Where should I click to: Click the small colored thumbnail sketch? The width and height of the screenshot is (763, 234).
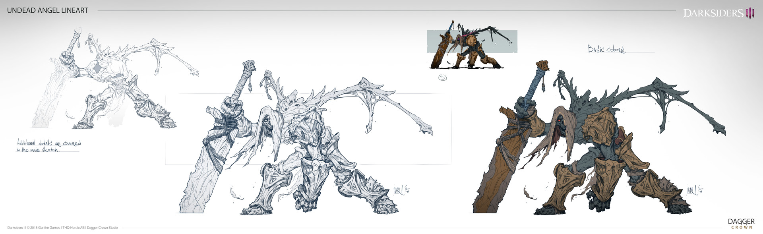[472, 44]
